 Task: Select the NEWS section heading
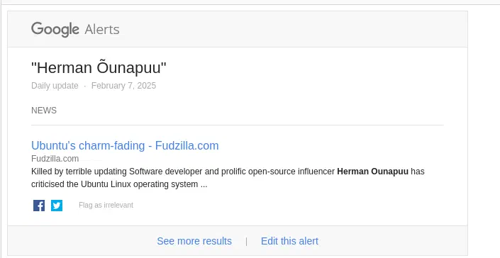[x=44, y=111]
